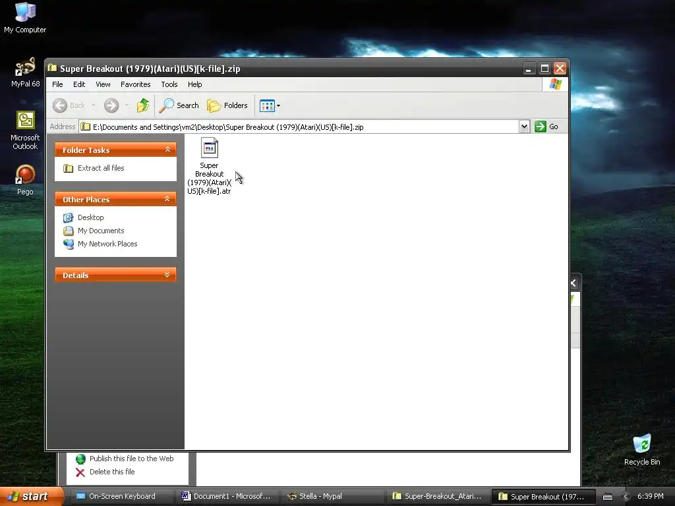The image size is (675, 506).
Task: Open the Help menu
Action: tap(194, 84)
